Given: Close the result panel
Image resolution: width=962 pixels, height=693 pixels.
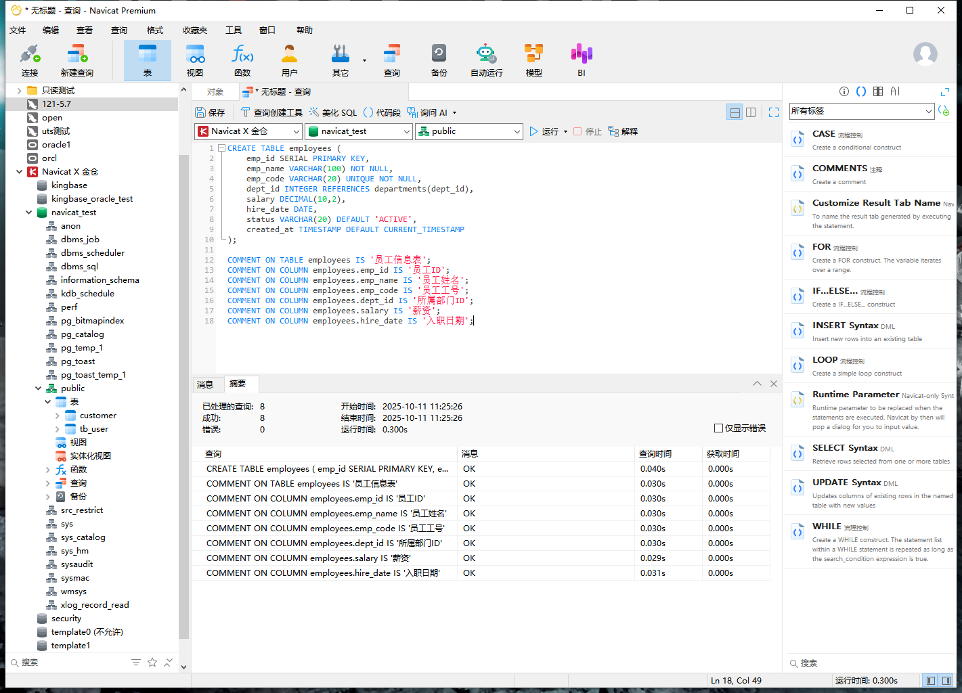Looking at the screenshot, I should click(774, 384).
